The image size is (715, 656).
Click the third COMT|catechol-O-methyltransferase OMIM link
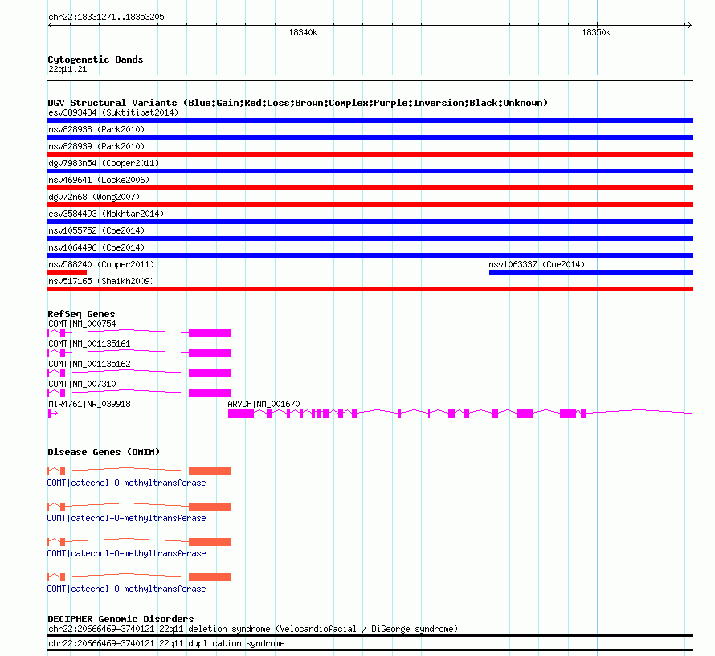(x=126, y=553)
